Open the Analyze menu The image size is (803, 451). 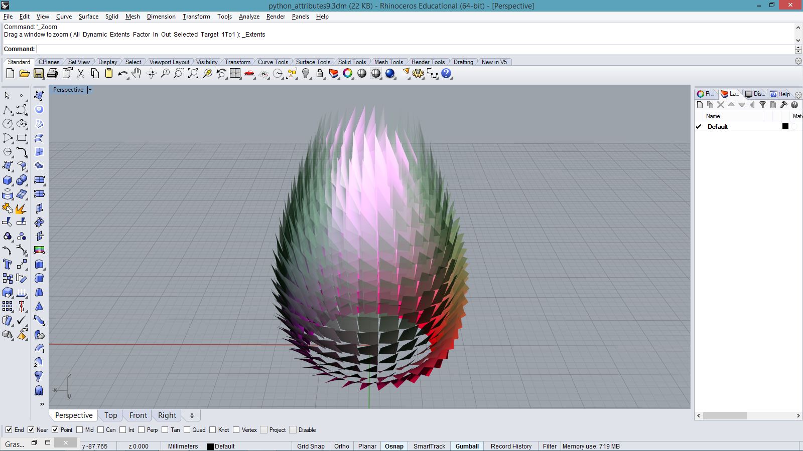pos(249,17)
